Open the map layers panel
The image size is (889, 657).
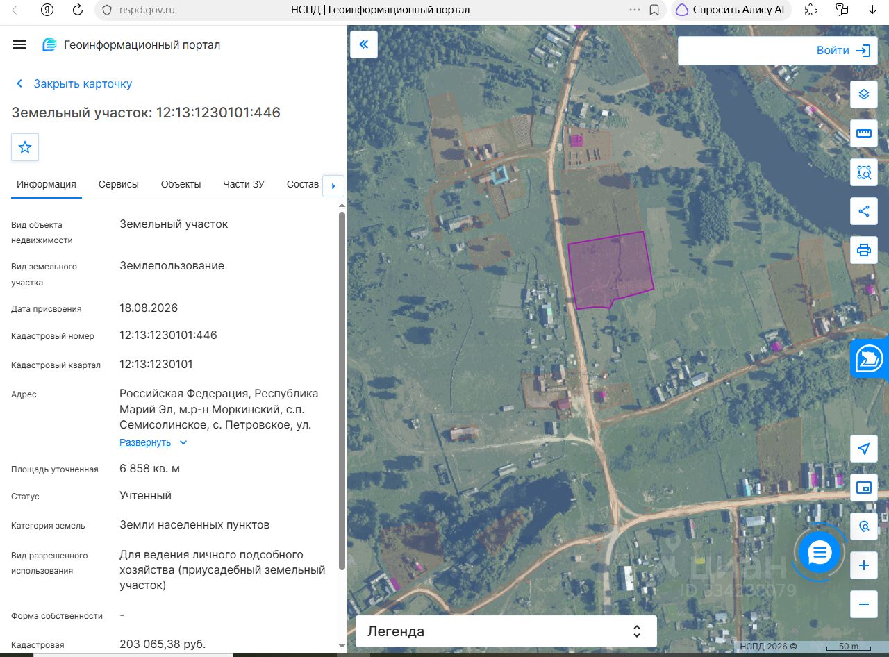coord(864,94)
